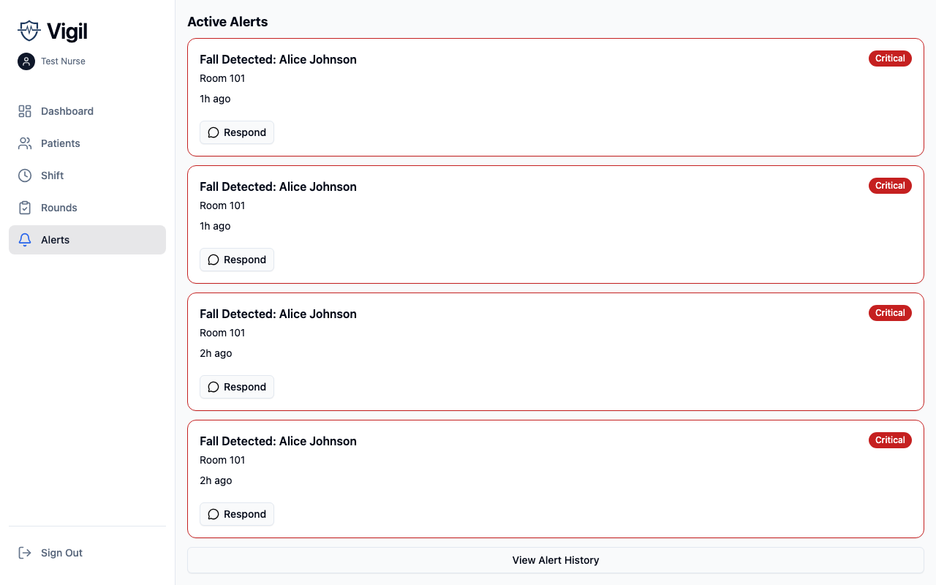Click the Alerts bell icon
Screen dimensions: 936x585
click(25, 240)
